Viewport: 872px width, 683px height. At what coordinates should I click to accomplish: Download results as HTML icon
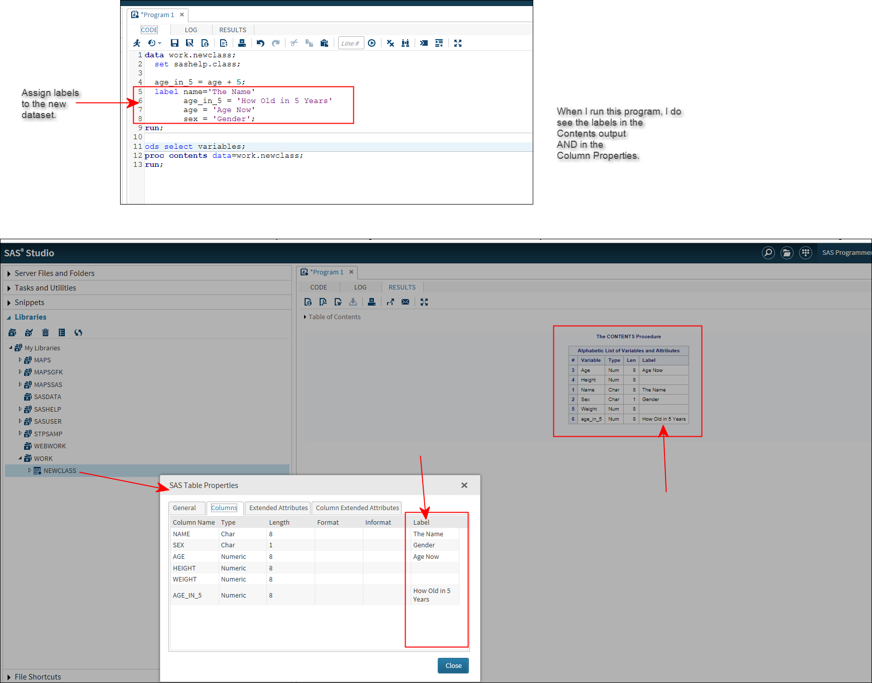click(308, 302)
